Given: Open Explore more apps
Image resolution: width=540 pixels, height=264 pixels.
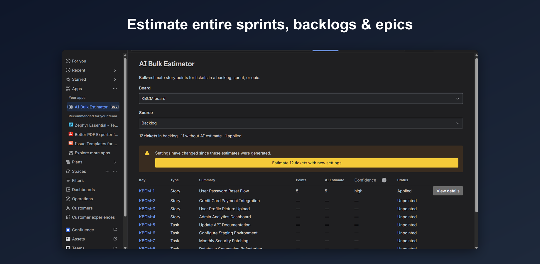Looking at the screenshot, I should pos(92,153).
